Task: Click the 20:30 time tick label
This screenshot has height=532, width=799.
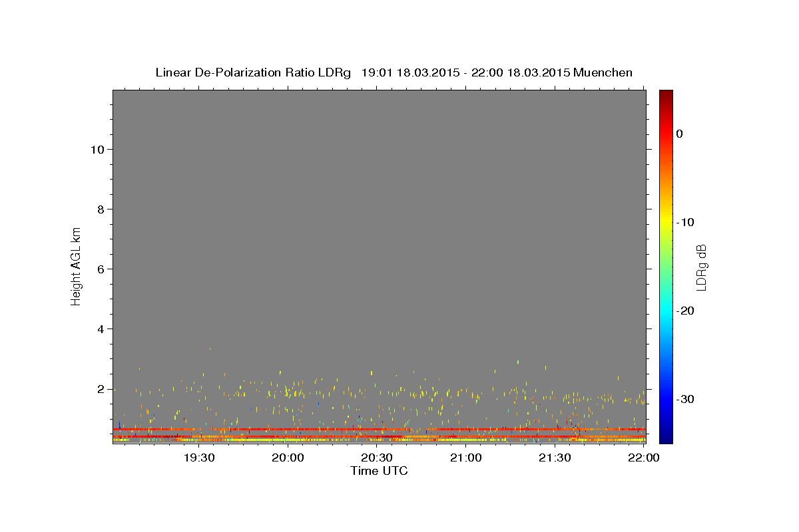Action: tap(377, 458)
